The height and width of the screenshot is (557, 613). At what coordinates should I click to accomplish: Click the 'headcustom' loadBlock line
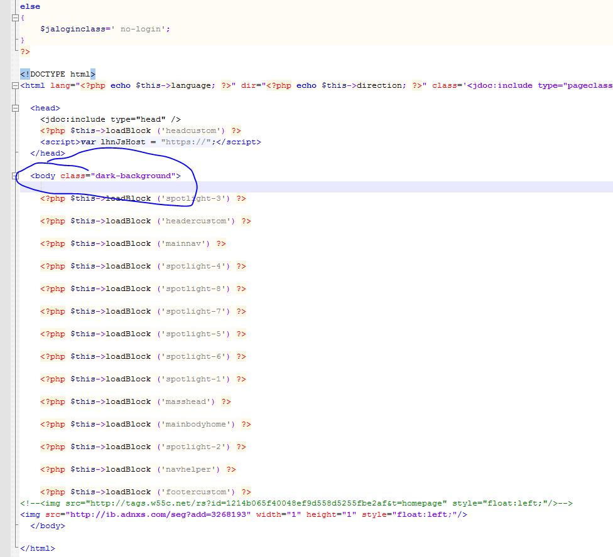[x=141, y=130]
